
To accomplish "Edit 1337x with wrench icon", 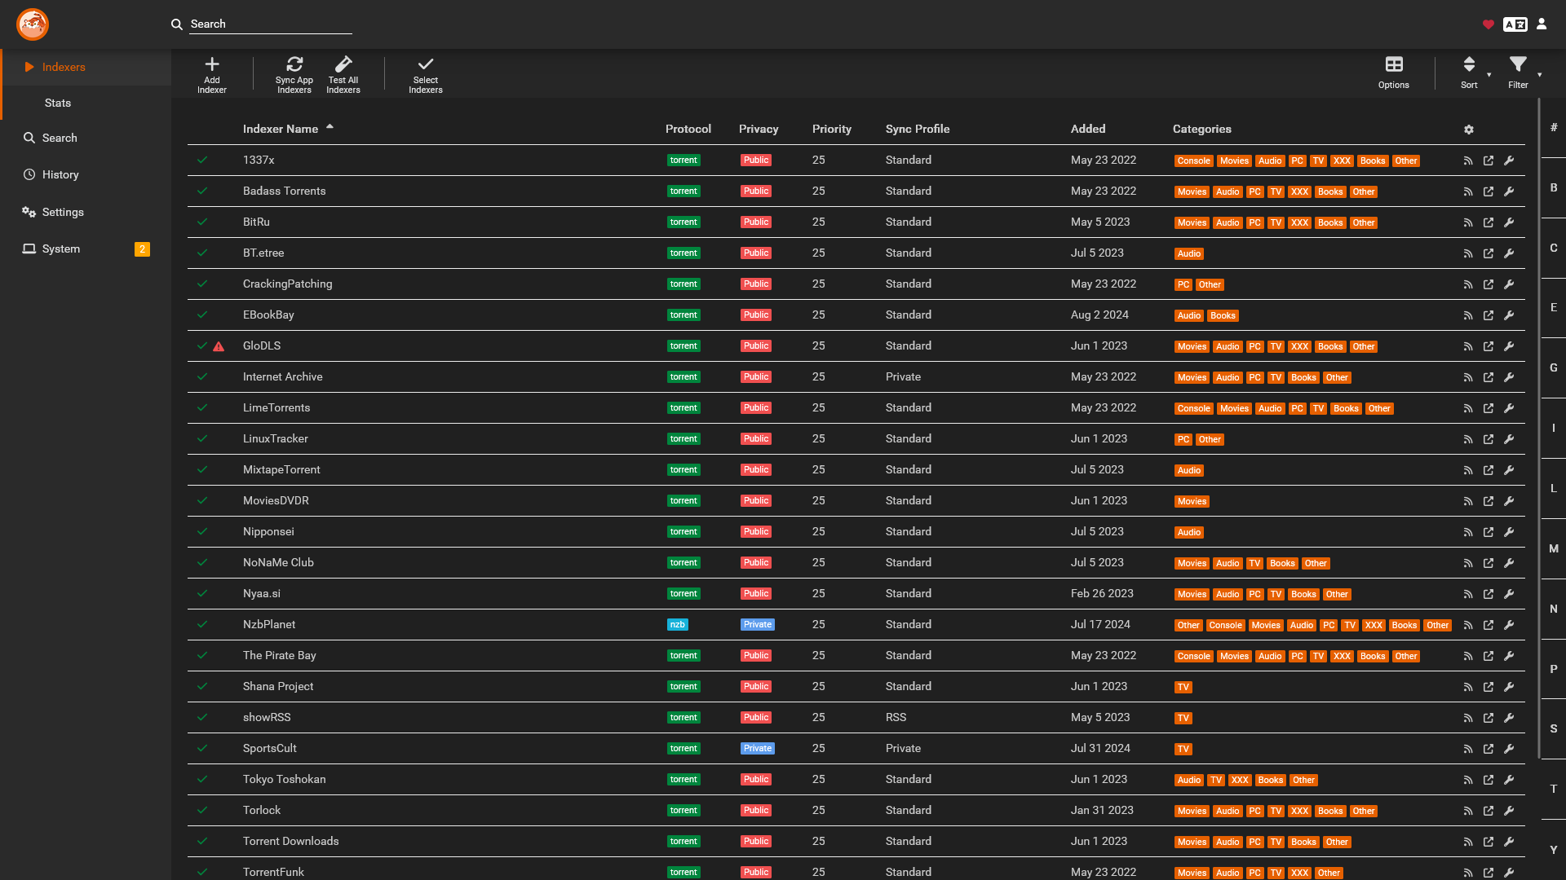I will (x=1509, y=161).
